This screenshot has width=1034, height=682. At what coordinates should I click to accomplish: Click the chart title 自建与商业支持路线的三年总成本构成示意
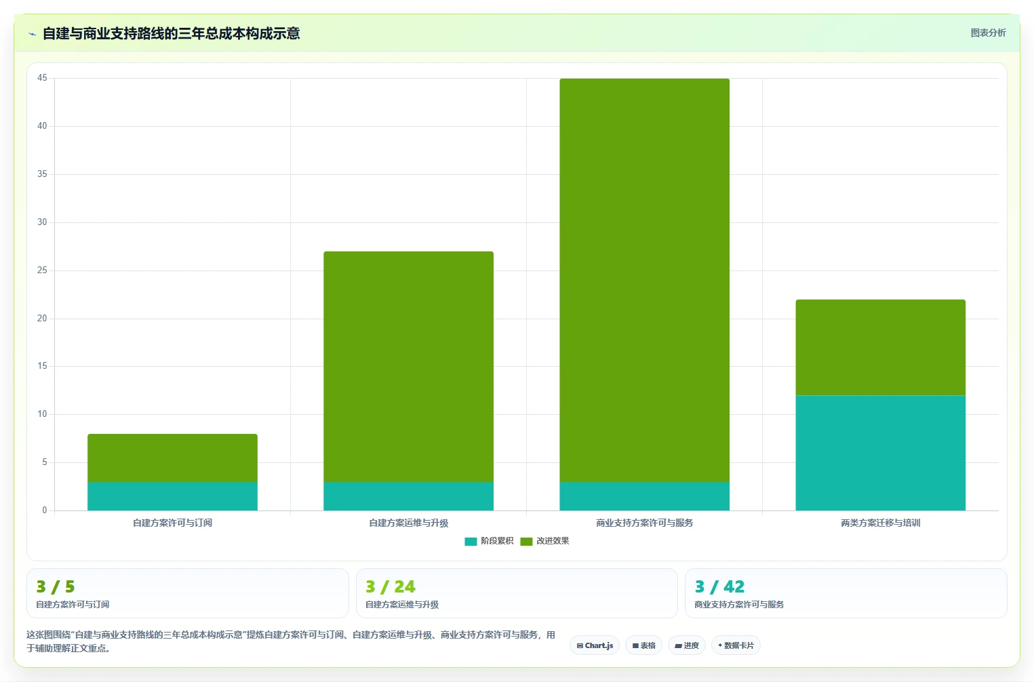tap(171, 33)
